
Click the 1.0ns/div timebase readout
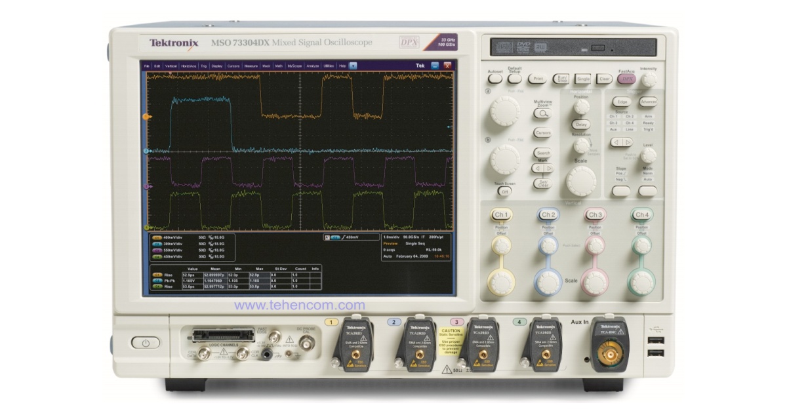[393, 237]
